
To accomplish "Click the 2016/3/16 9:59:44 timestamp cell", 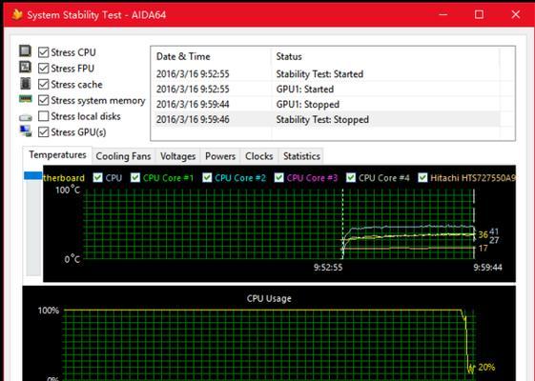I will [193, 104].
